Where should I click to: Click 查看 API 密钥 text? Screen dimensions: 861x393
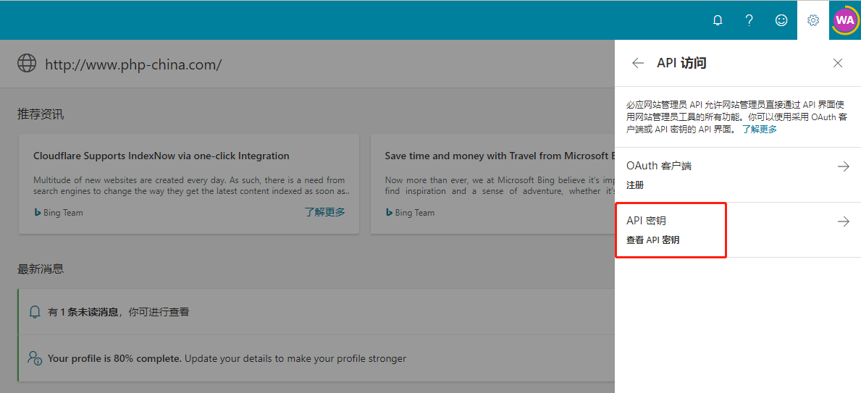(x=653, y=240)
